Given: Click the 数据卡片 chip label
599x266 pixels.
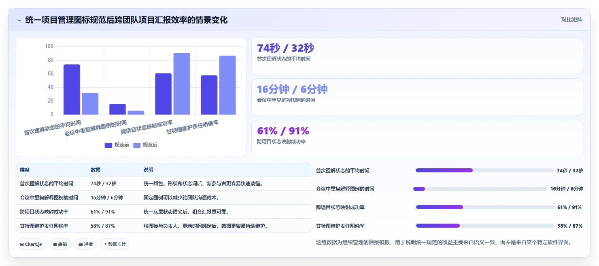Looking at the screenshot, I should coord(117,244).
